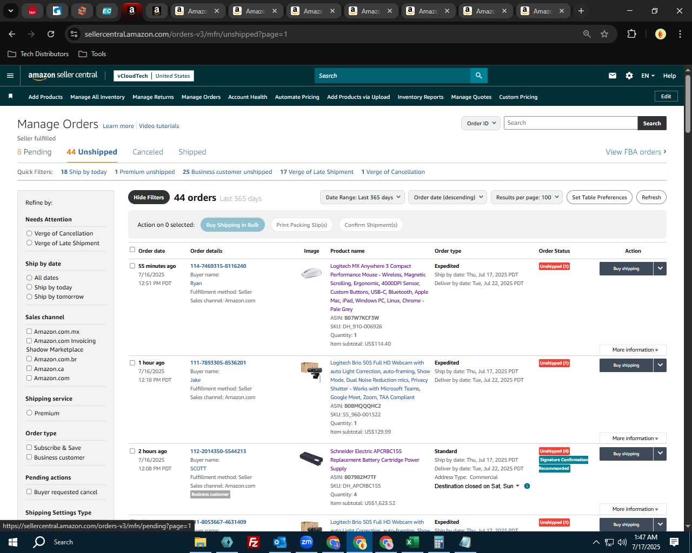Open the Order ID search type dropdown
The height and width of the screenshot is (553, 692).
(x=481, y=123)
